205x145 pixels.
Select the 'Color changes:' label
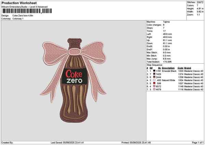(x=154, y=25)
